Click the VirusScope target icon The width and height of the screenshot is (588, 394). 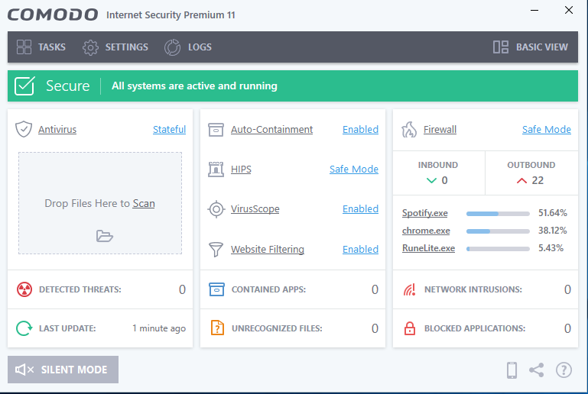click(216, 208)
